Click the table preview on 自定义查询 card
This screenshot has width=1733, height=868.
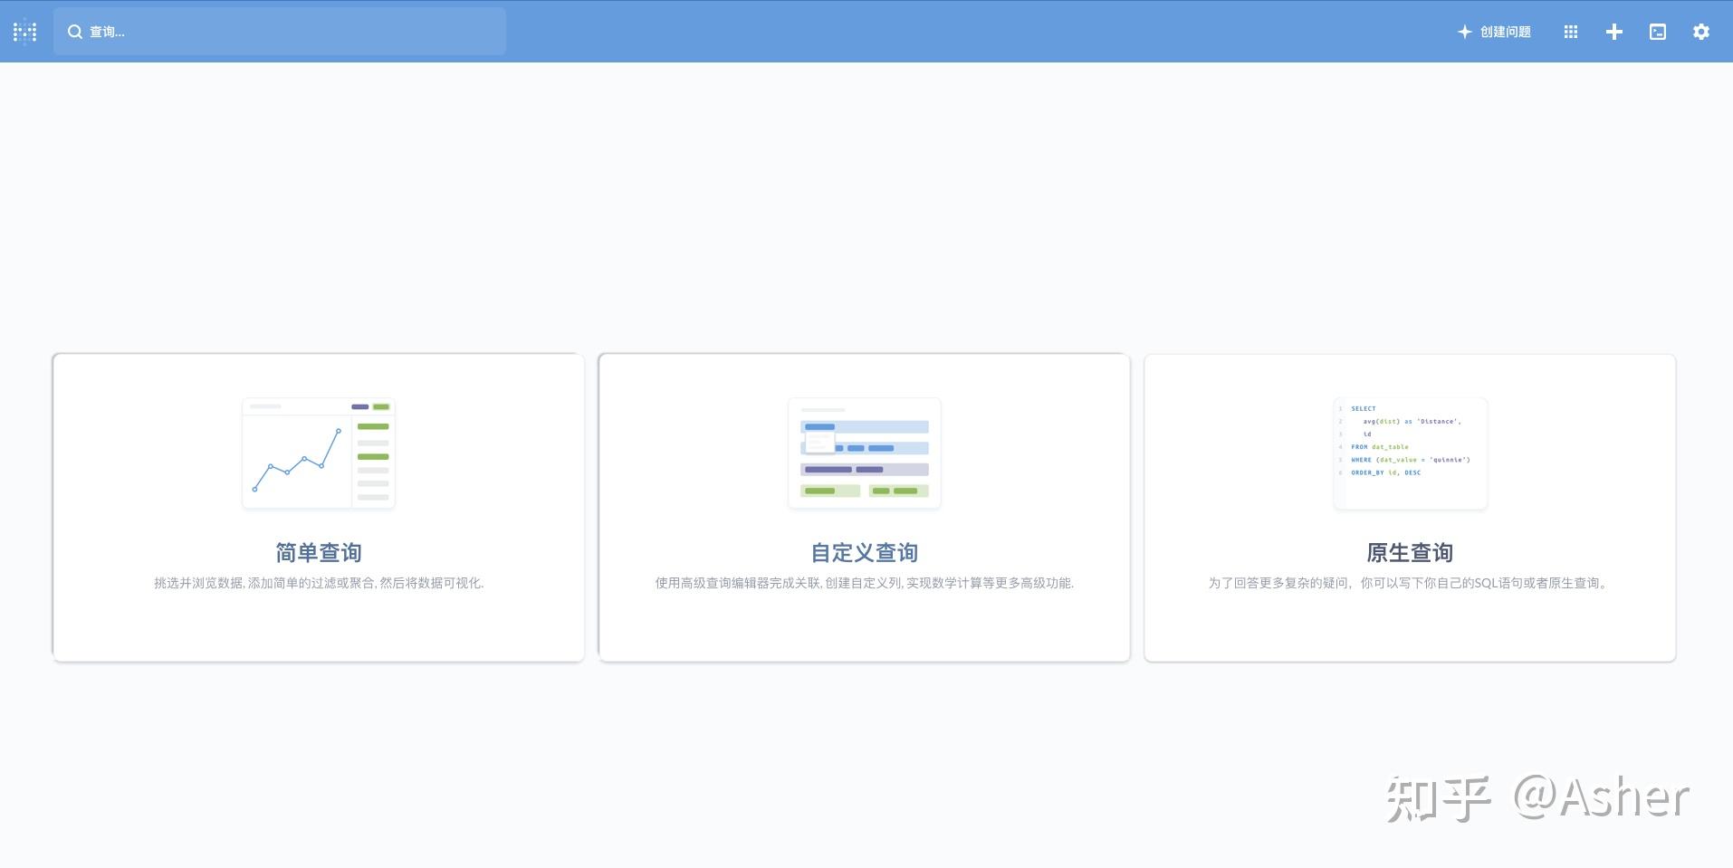pos(864,453)
